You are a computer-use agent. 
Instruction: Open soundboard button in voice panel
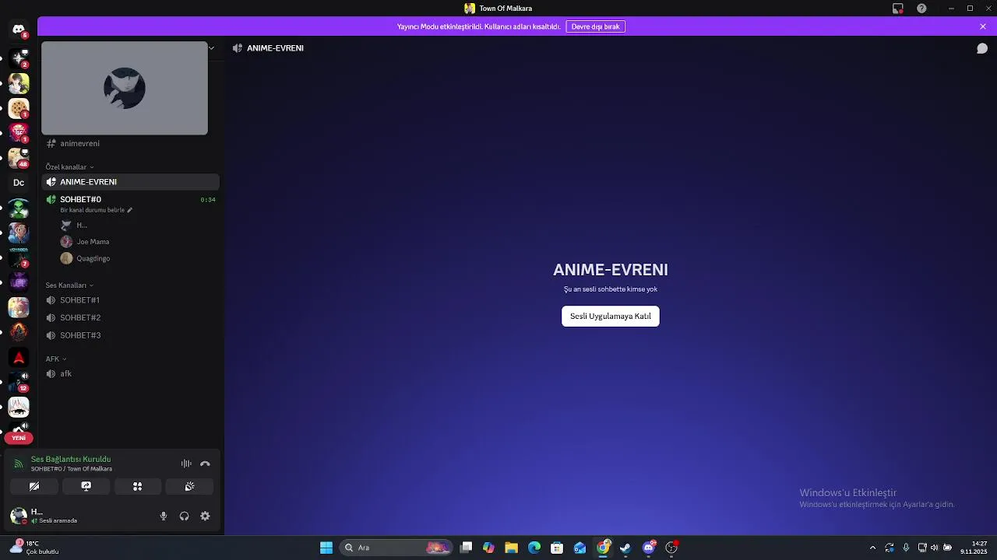(x=189, y=486)
